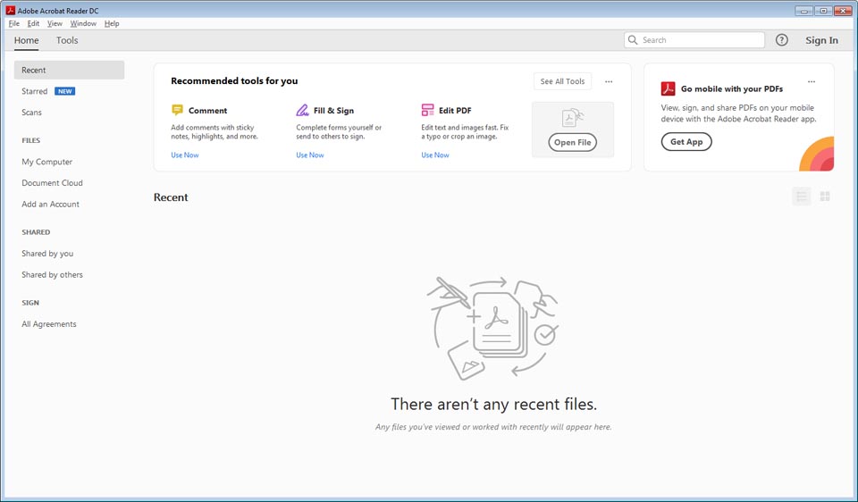
Task: Click the Fill & Sign tool title
Action: point(333,111)
